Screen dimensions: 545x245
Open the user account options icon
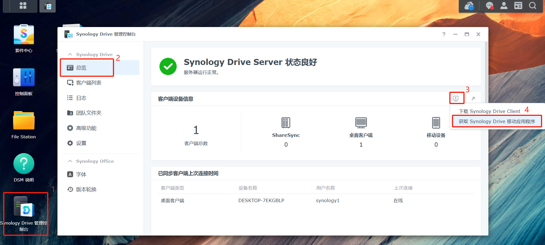tap(504, 6)
